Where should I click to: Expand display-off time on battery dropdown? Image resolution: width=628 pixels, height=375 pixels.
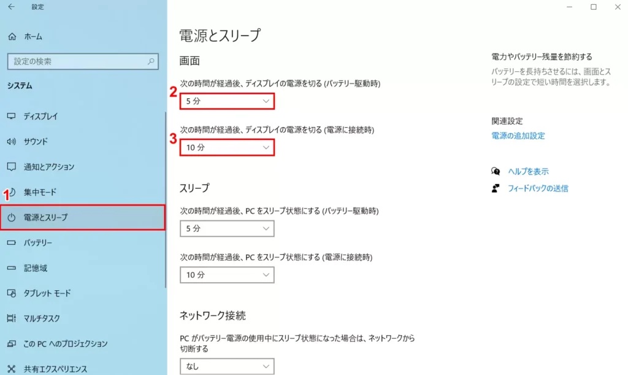pyautogui.click(x=227, y=101)
